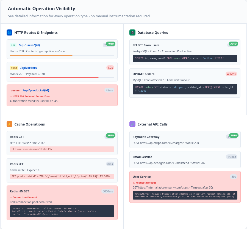Click the warning icon beside Request timeout
The height and width of the screenshot is (229, 247).
tap(134, 183)
